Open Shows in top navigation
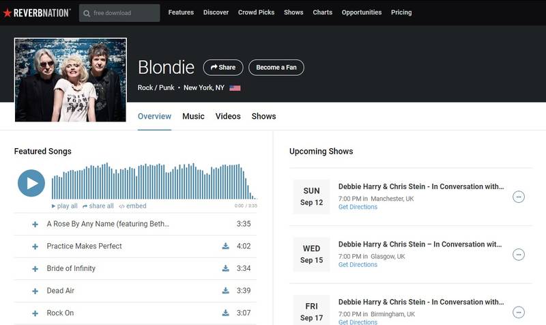Screen dimensions: 546x325 point(293,12)
